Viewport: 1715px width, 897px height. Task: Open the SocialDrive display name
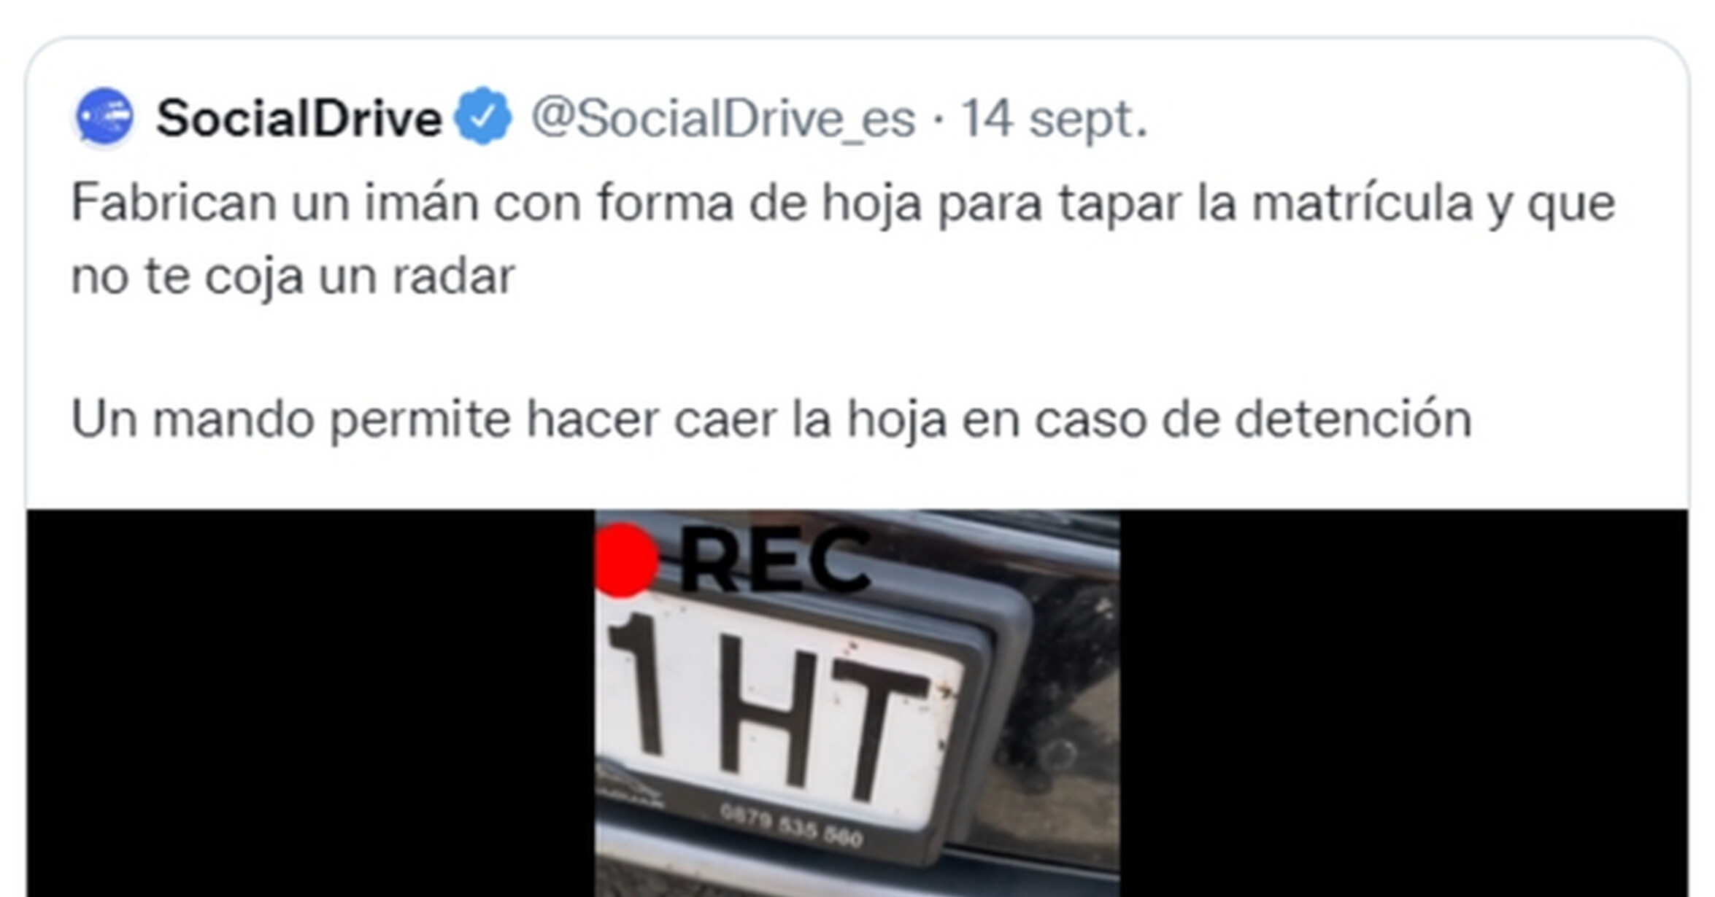point(299,117)
